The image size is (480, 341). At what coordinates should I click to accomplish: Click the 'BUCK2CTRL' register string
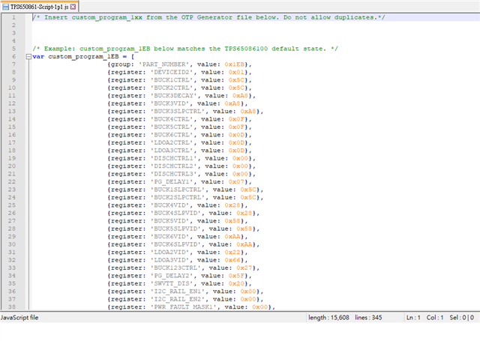pyautogui.click(x=172, y=88)
